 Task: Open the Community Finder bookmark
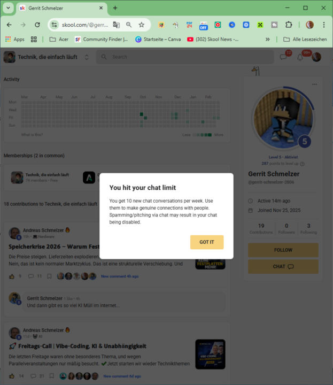point(102,39)
